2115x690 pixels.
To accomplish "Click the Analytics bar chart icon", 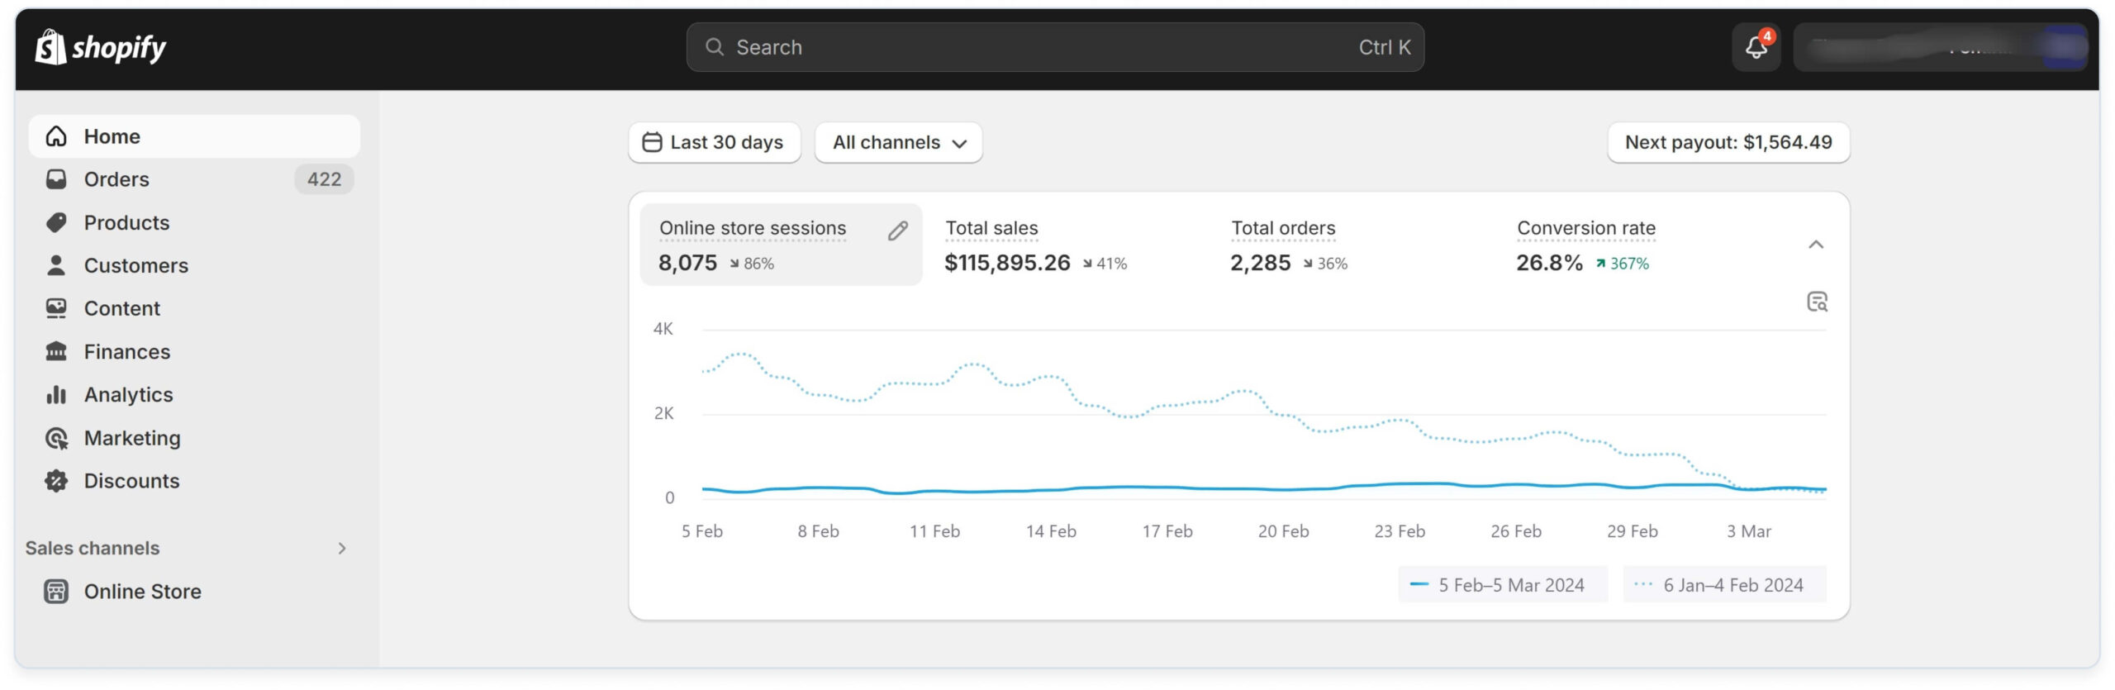I will (56, 395).
